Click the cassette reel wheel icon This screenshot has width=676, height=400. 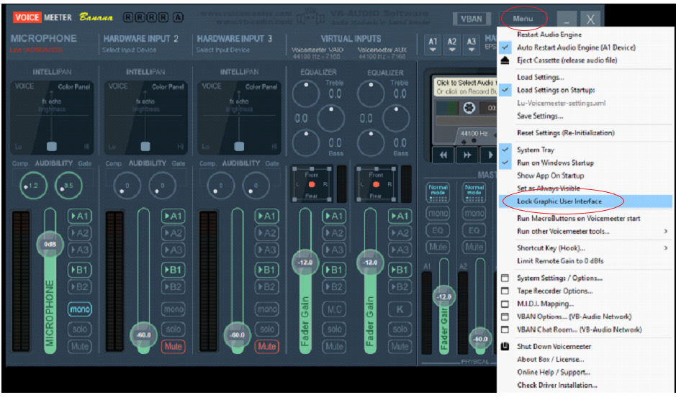click(469, 108)
